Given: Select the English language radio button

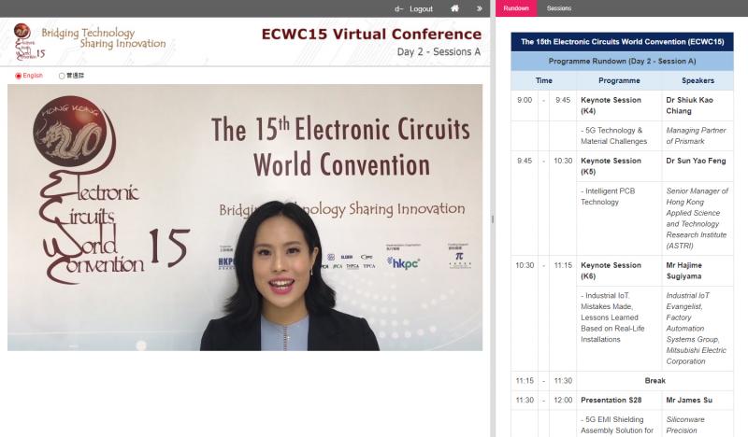Looking at the screenshot, I should pyautogui.click(x=18, y=76).
